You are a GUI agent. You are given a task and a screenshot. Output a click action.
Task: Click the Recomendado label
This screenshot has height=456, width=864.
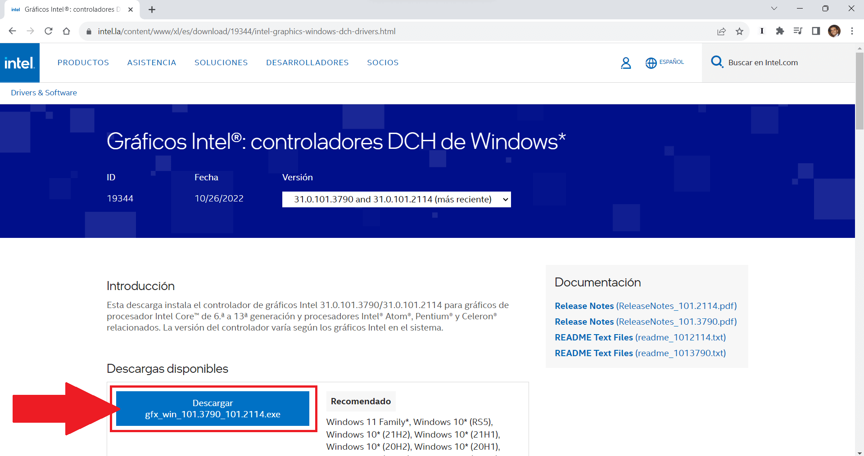[x=361, y=401]
